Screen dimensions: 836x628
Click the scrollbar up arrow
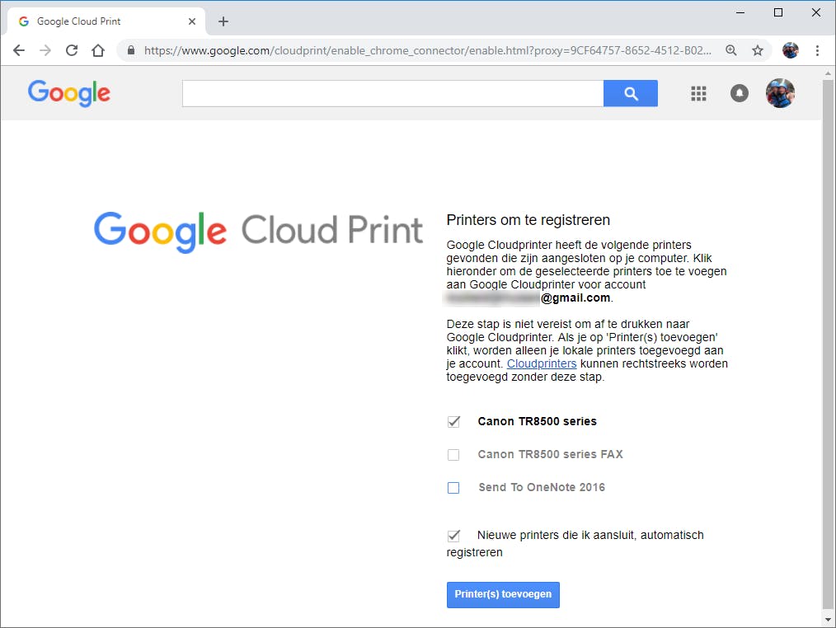pos(828,73)
